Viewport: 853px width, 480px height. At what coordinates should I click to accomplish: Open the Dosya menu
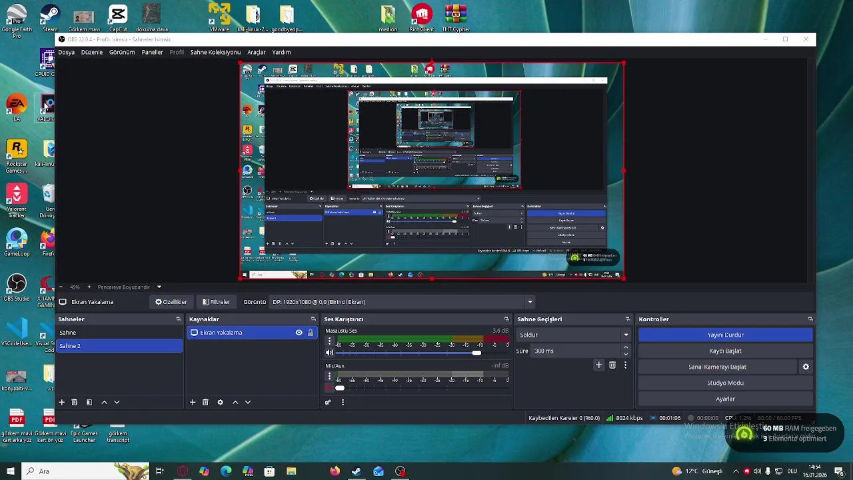(66, 52)
